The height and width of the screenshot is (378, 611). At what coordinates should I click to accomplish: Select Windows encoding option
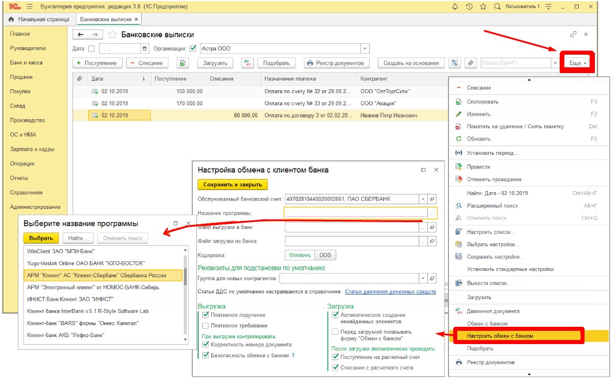[299, 255]
